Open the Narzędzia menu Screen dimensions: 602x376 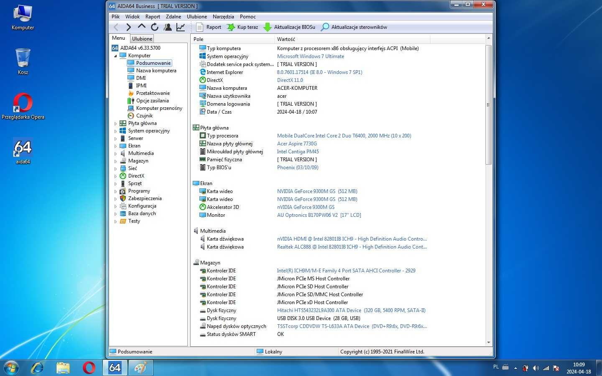(x=223, y=17)
